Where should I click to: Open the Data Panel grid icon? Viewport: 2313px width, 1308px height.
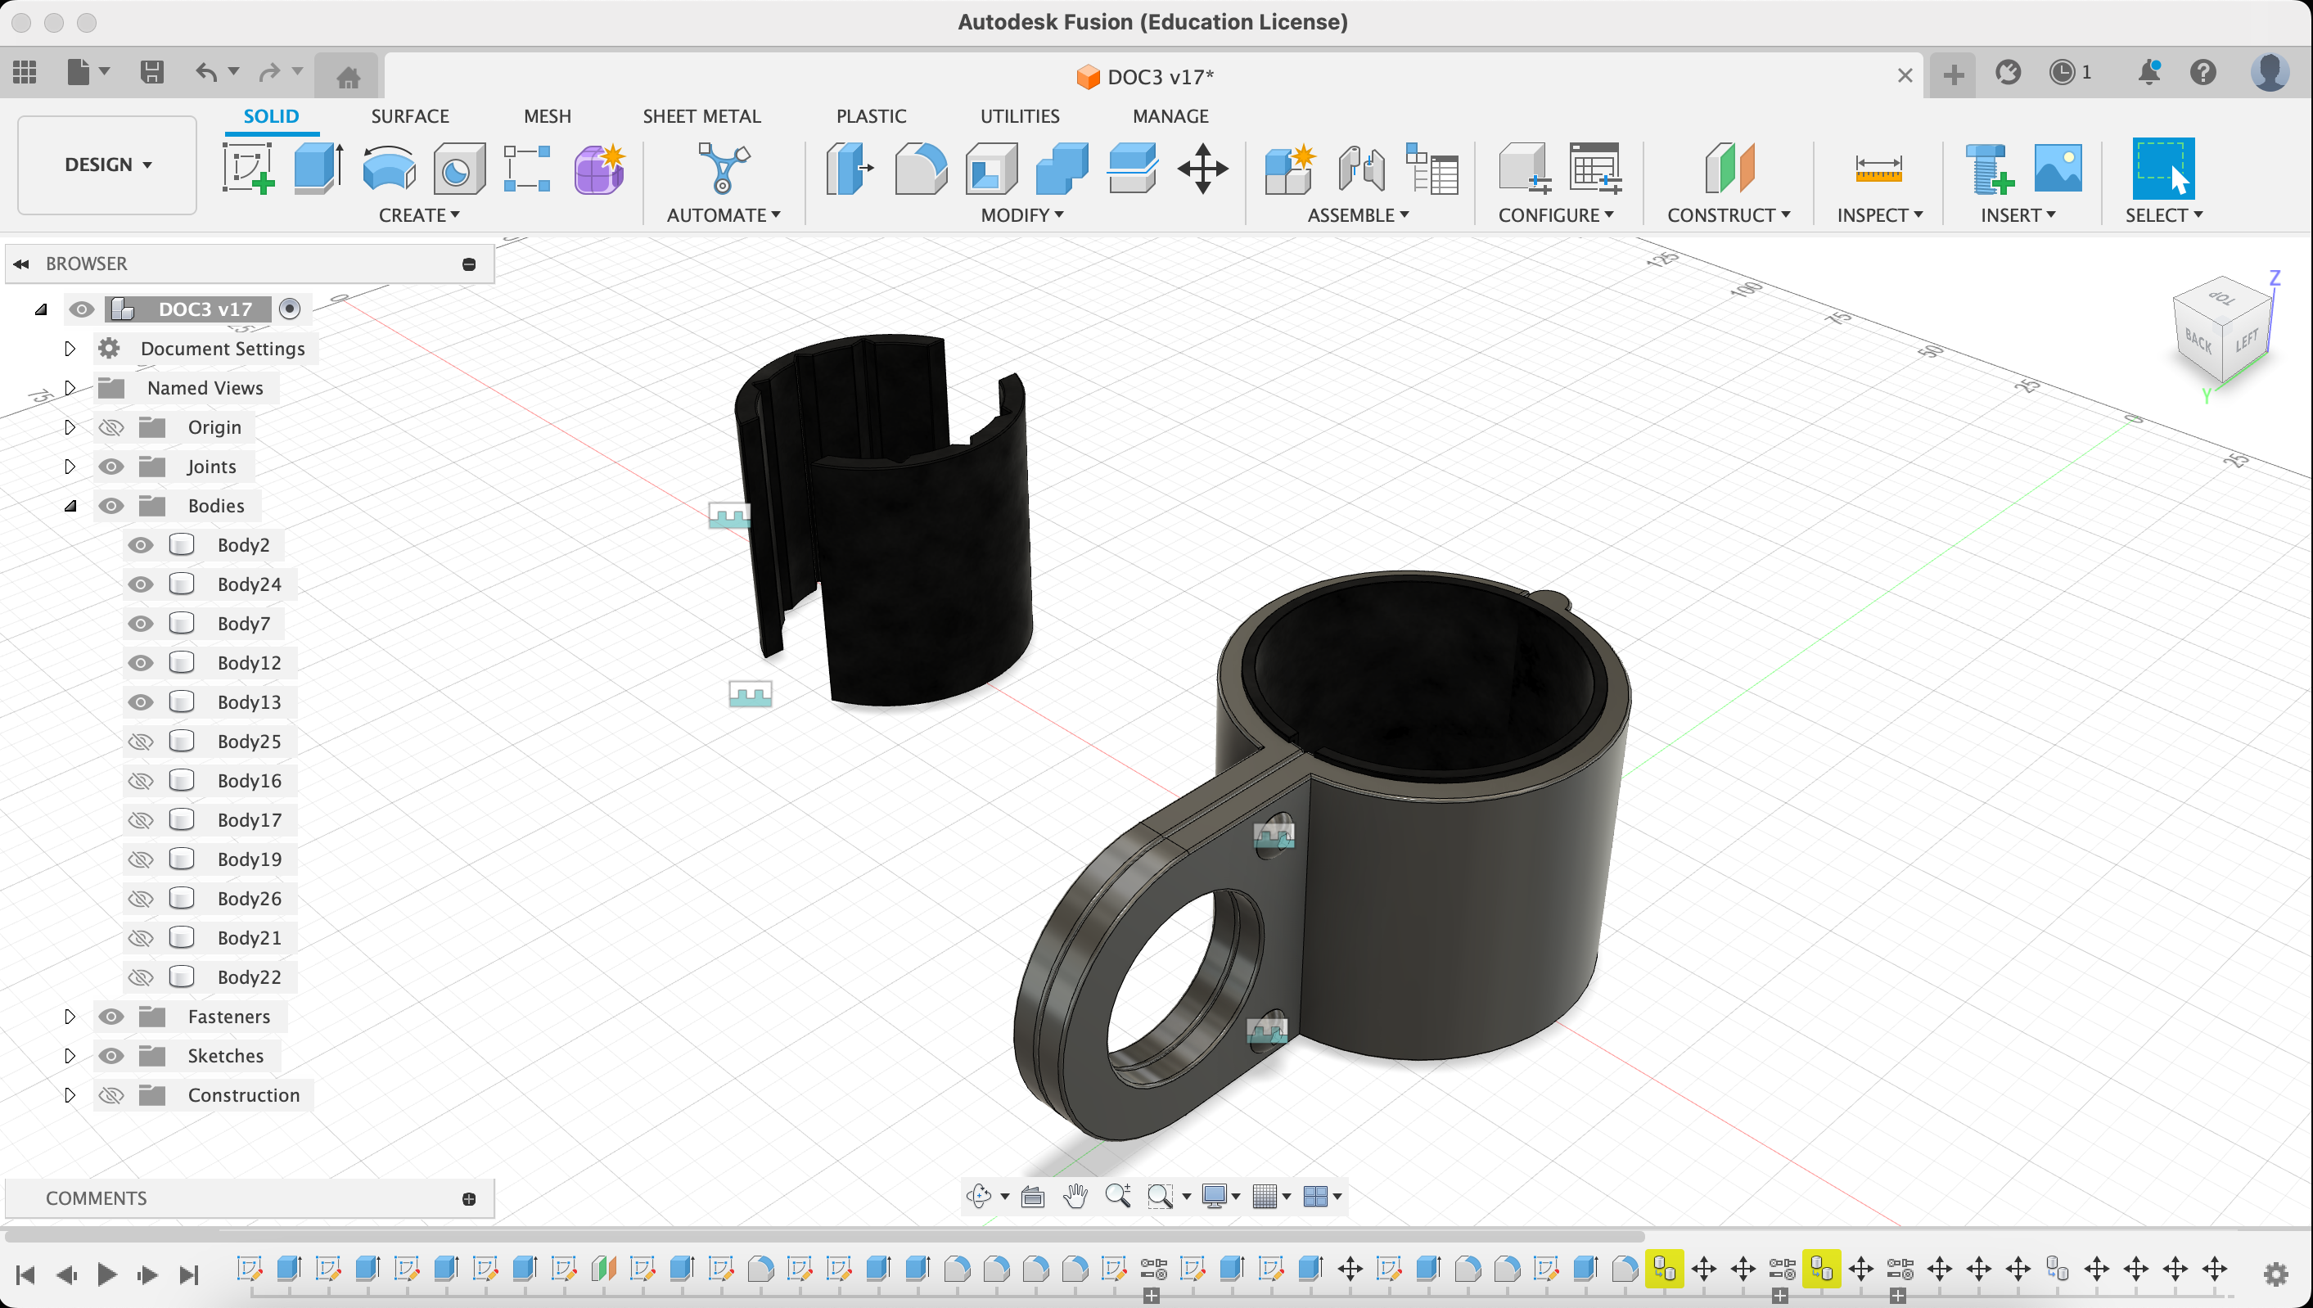click(x=25, y=72)
